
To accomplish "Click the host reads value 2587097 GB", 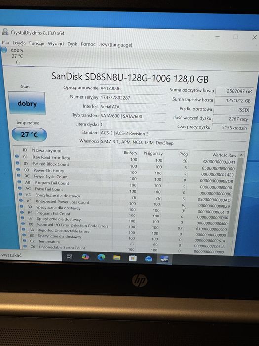I will (234, 91).
